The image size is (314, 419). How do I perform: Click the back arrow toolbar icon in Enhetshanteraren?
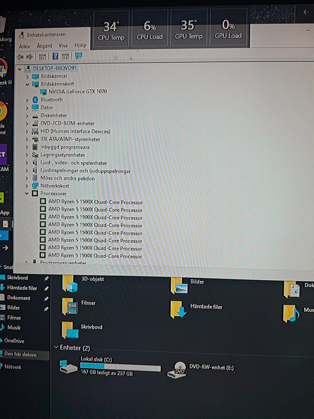point(20,57)
